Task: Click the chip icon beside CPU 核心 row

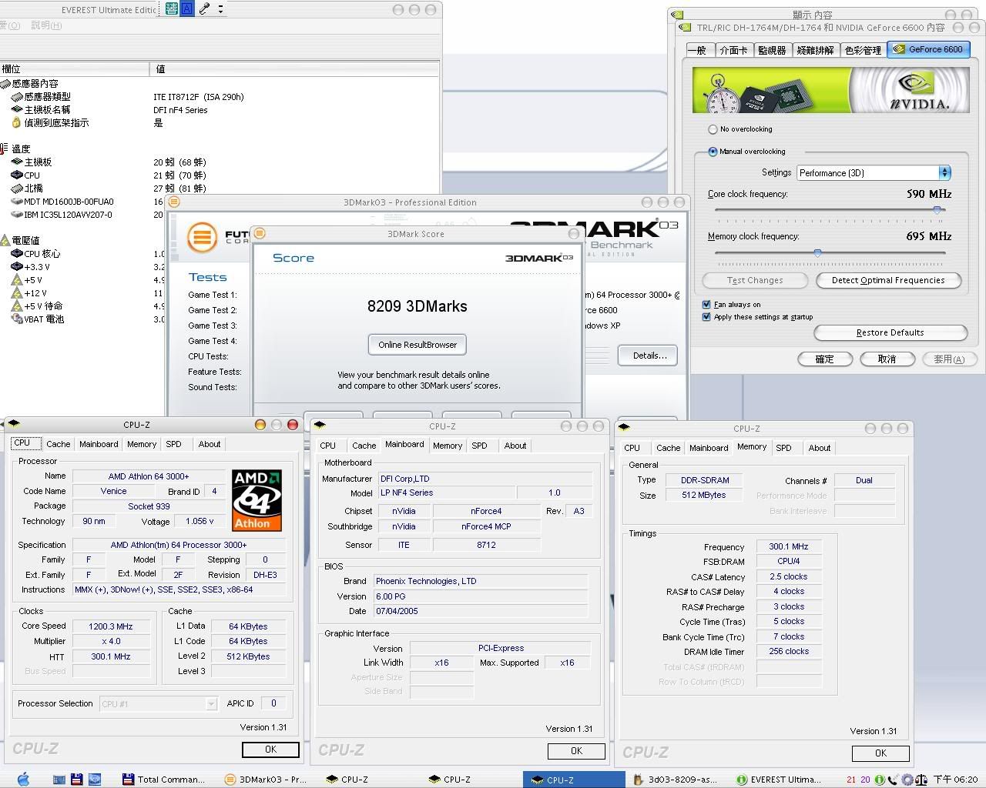Action: coord(17,254)
